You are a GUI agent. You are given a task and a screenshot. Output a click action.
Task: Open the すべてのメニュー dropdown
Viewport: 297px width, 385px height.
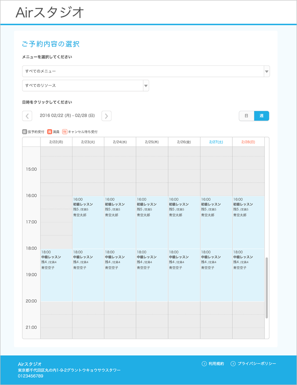pyautogui.click(x=146, y=71)
